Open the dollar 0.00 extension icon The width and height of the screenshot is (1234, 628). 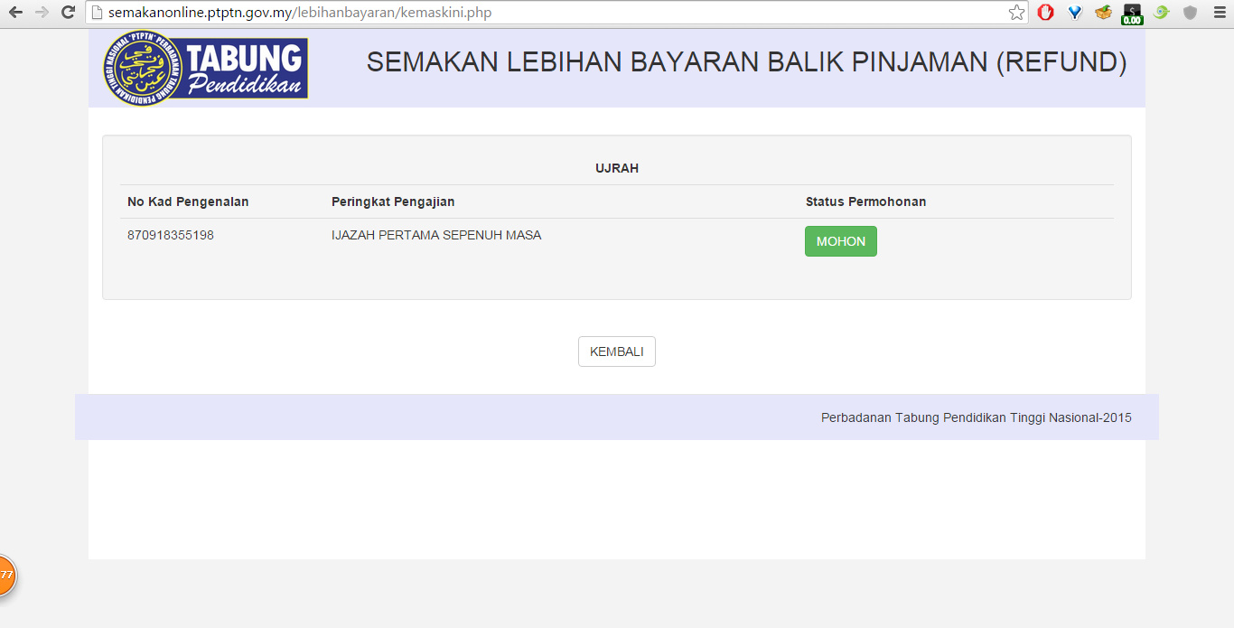click(1132, 14)
